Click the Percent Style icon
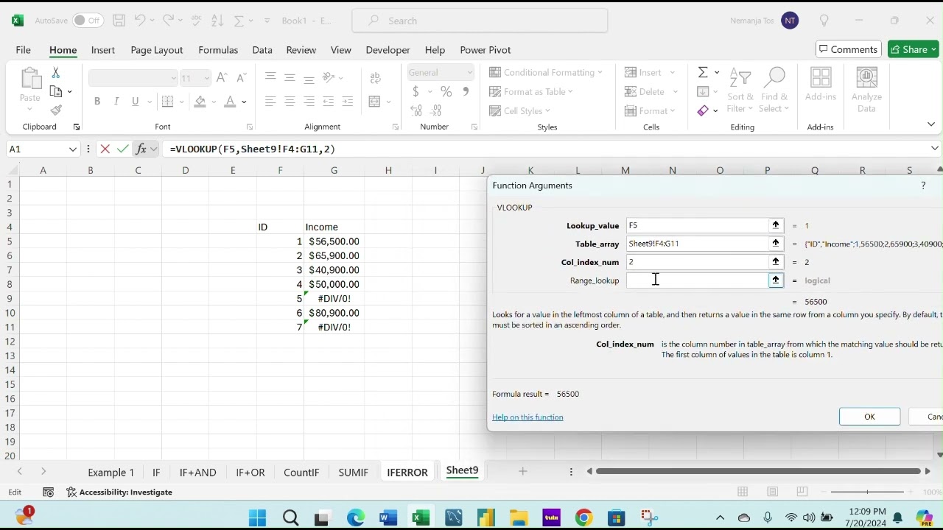 point(446,91)
